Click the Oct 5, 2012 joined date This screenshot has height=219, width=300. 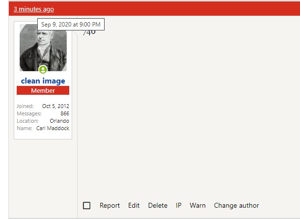(55, 106)
